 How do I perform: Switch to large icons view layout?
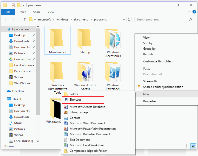point(193,146)
